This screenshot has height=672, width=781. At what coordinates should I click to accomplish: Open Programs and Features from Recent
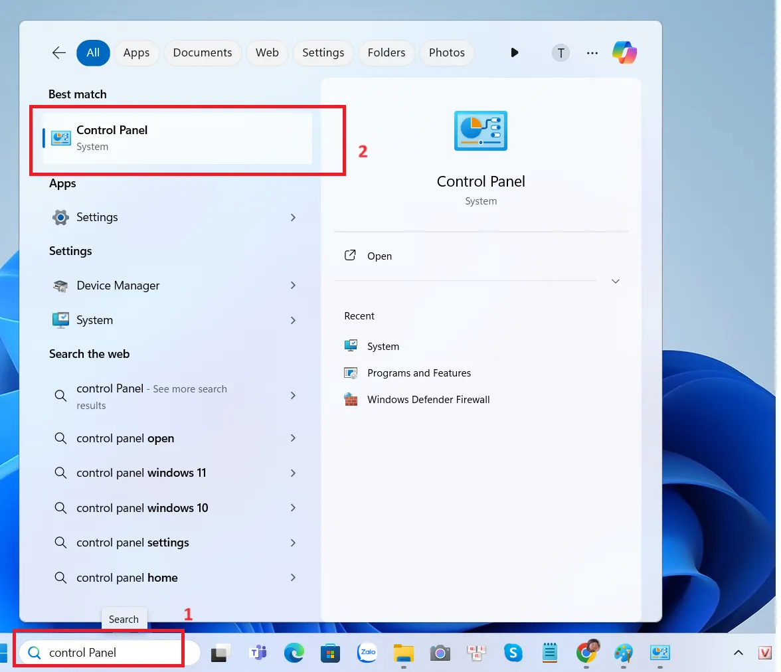pyautogui.click(x=418, y=373)
